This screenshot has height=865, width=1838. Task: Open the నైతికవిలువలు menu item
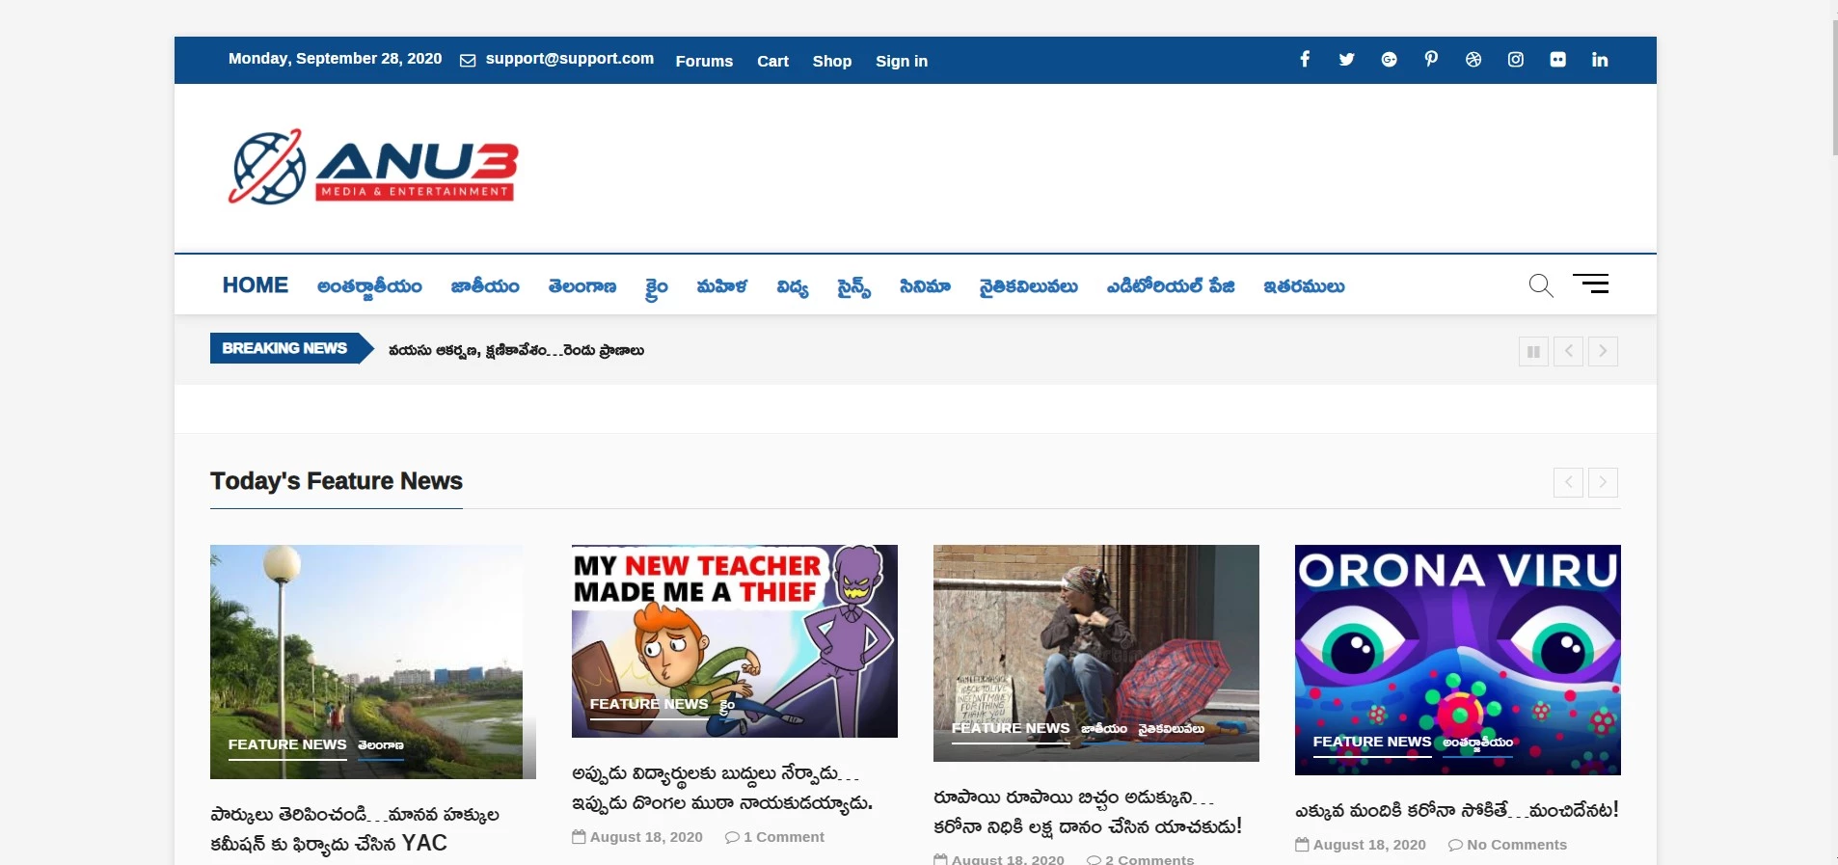(x=1028, y=286)
